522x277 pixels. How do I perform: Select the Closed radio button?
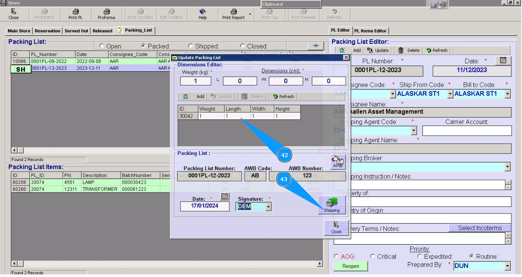[x=242, y=46]
